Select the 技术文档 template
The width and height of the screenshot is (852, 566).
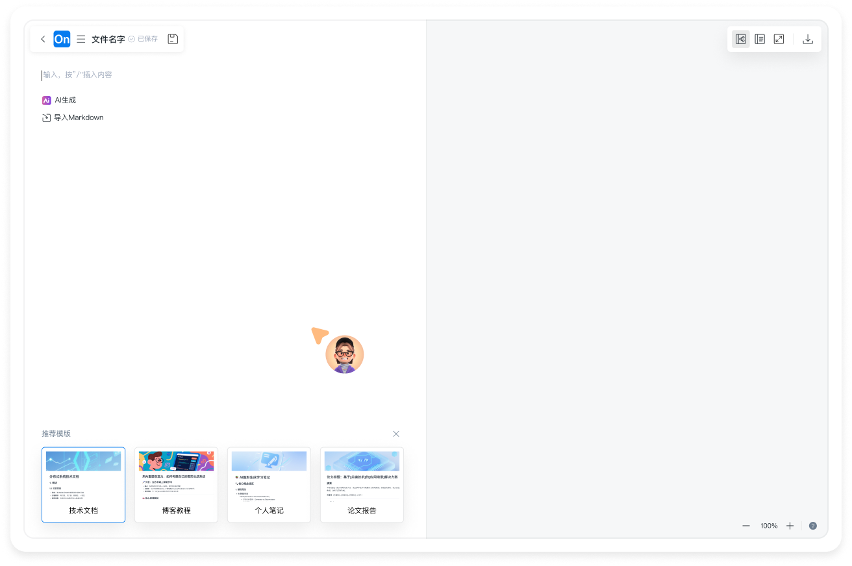point(83,484)
